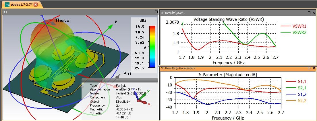Click the Monitor label in farfield info

[95, 94]
